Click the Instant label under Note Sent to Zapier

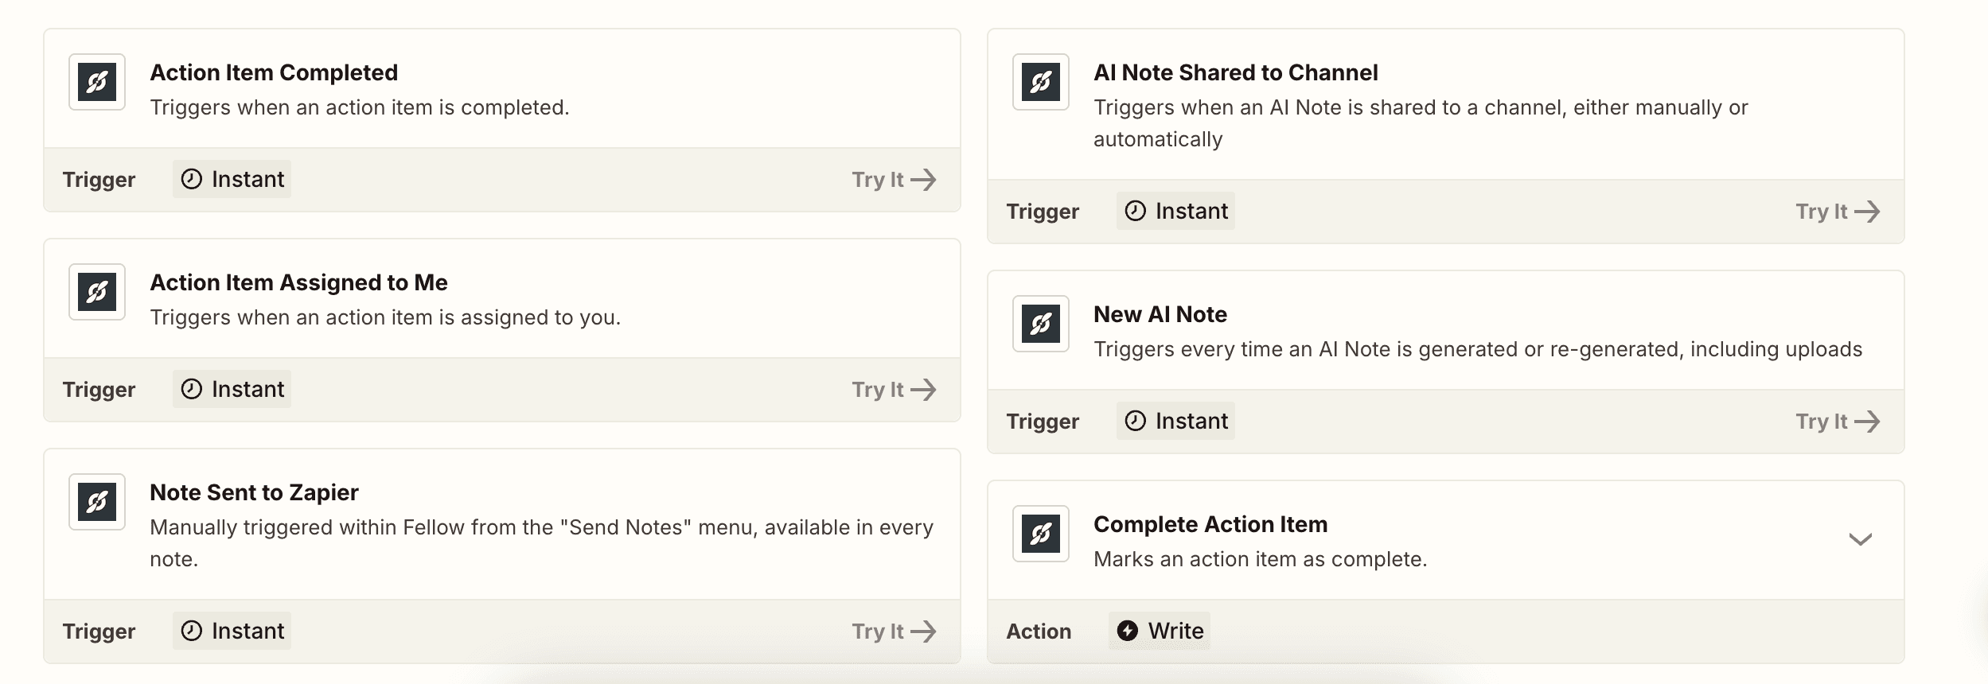(x=248, y=631)
